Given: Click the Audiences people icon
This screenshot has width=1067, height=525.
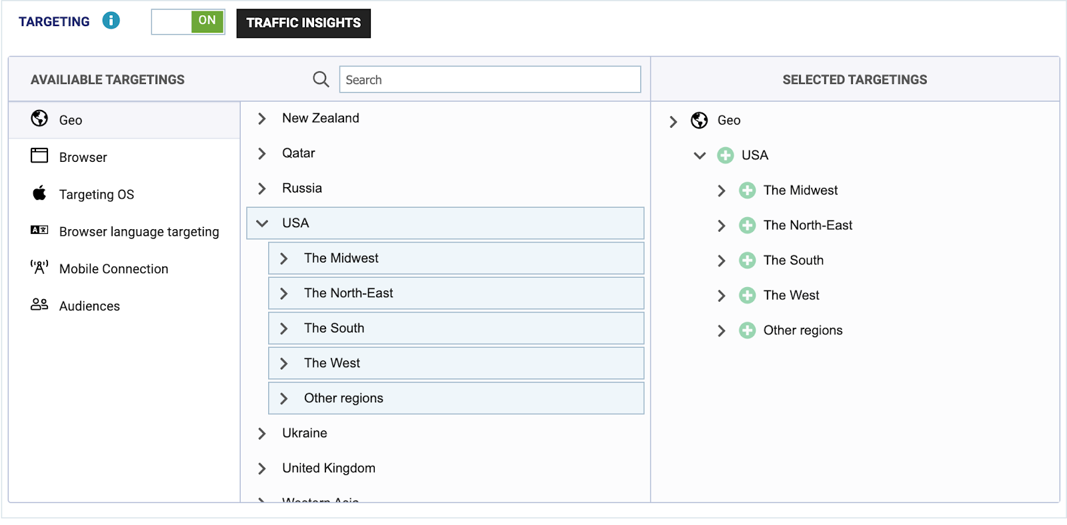Looking at the screenshot, I should click(39, 304).
